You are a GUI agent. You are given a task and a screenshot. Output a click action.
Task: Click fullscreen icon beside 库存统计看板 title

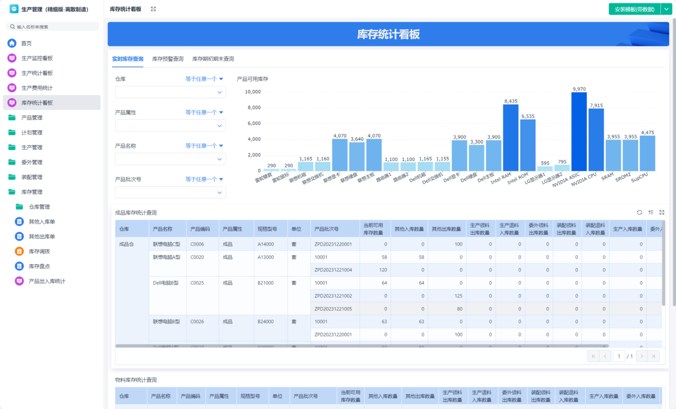tap(153, 9)
